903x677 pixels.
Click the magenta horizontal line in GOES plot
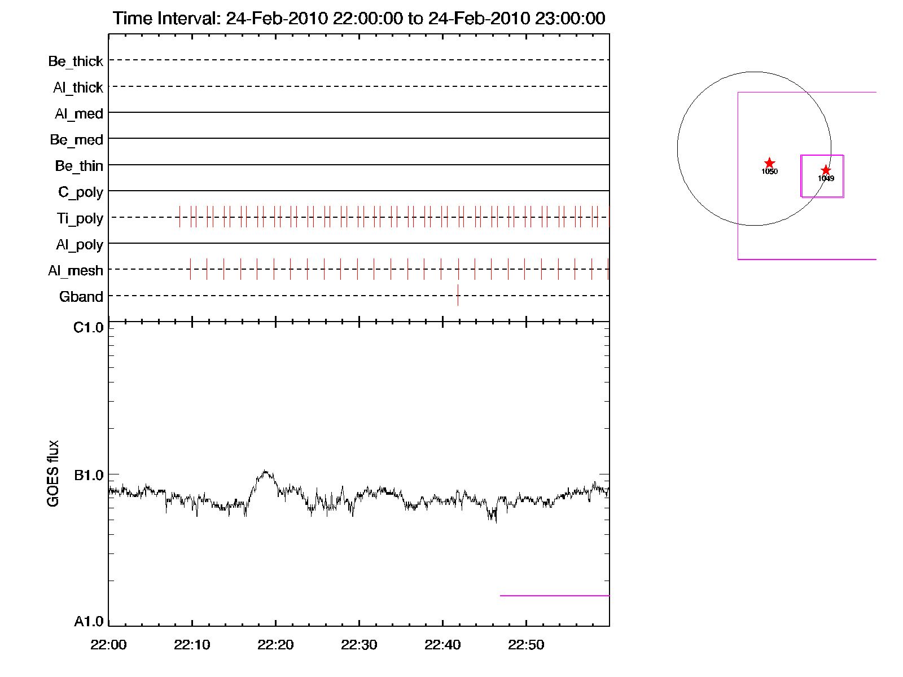[554, 595]
